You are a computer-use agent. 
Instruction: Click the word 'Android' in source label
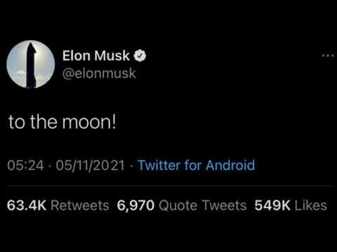[x=230, y=165]
